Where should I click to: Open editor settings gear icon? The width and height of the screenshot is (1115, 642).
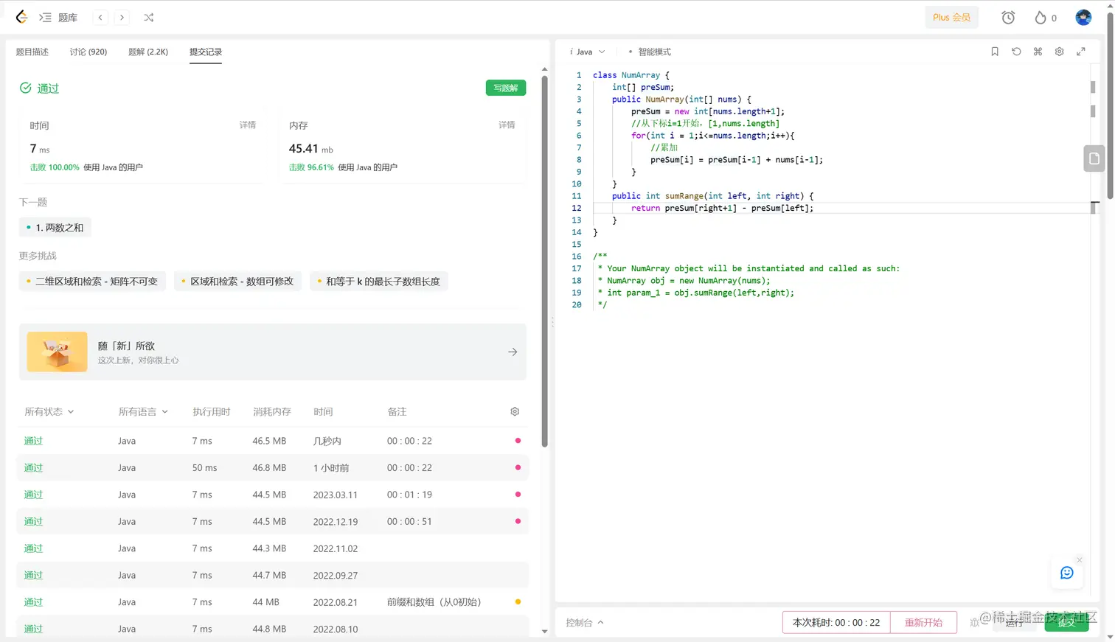click(1059, 52)
